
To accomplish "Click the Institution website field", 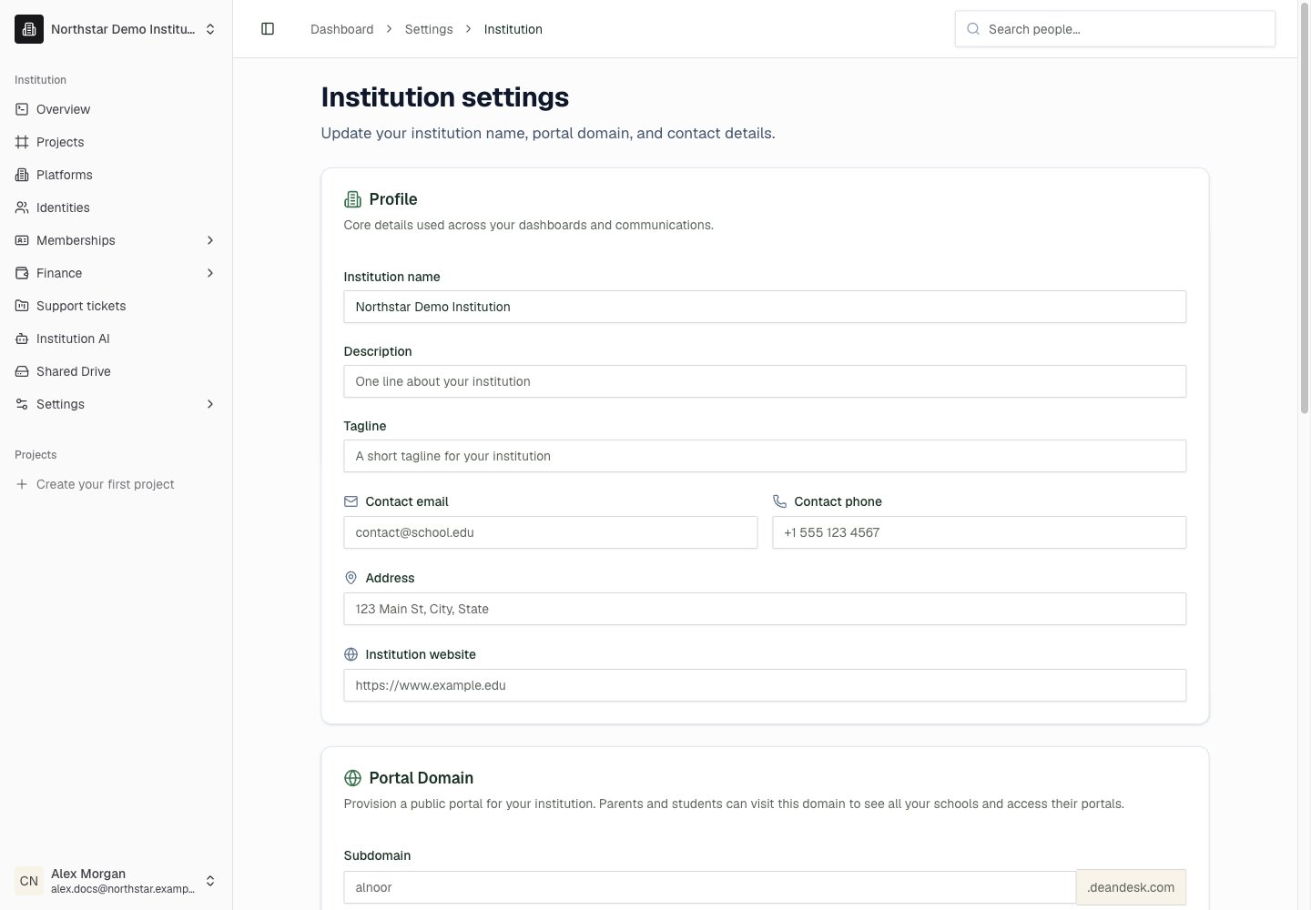I will tap(765, 685).
